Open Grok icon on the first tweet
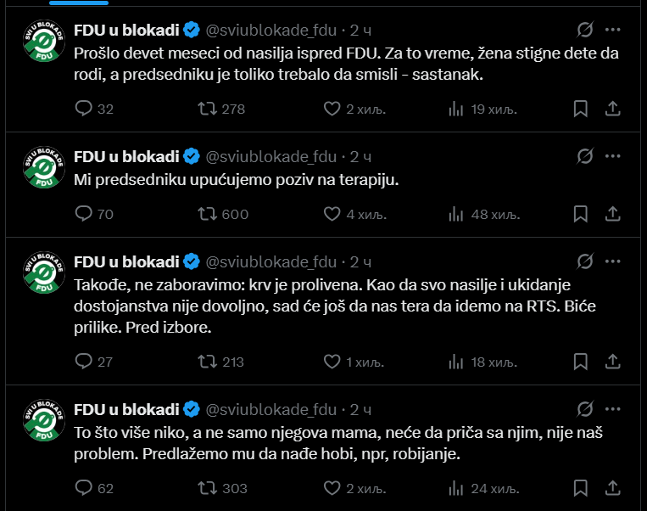Screen dimensions: 647x511 click(x=585, y=30)
